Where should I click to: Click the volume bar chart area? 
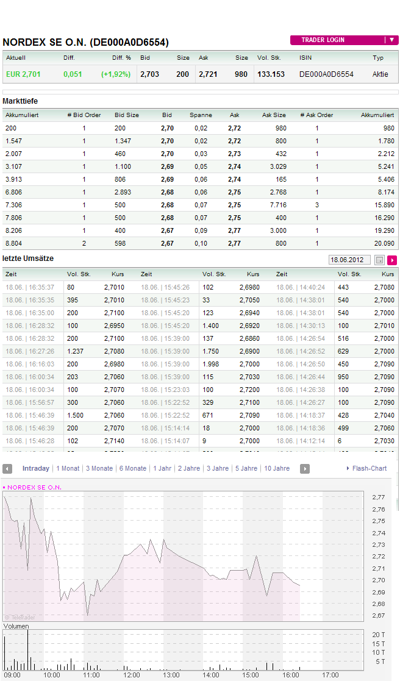[x=184, y=650]
